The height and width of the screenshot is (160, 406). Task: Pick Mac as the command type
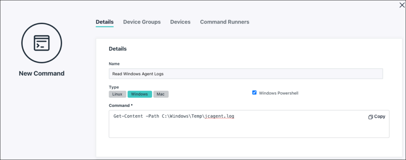click(161, 94)
